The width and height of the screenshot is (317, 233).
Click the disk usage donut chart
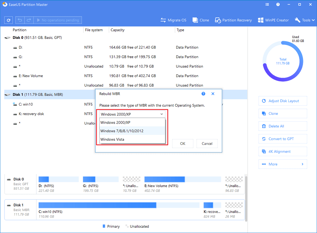click(283, 61)
